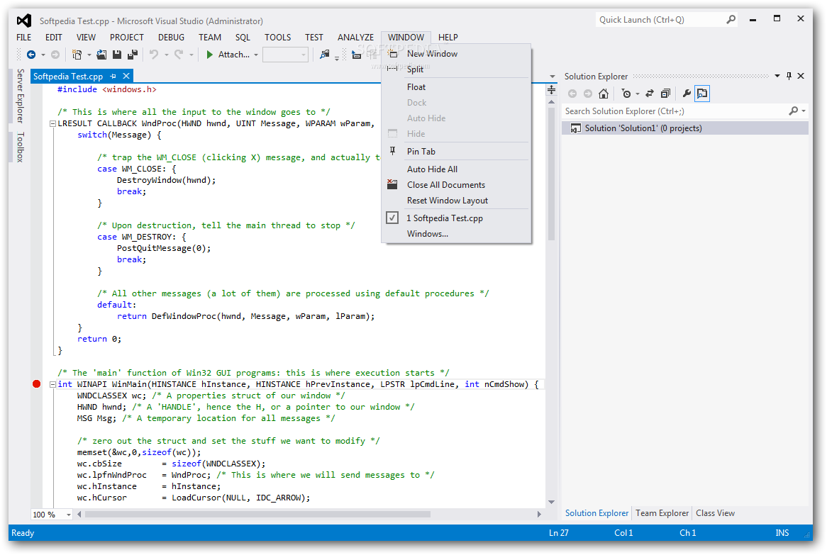Click the Close All Documents icon in menu
The width and height of the screenshot is (827, 555).
pos(392,184)
